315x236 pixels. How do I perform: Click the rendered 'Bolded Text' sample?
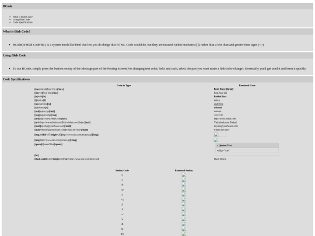pos(220,97)
